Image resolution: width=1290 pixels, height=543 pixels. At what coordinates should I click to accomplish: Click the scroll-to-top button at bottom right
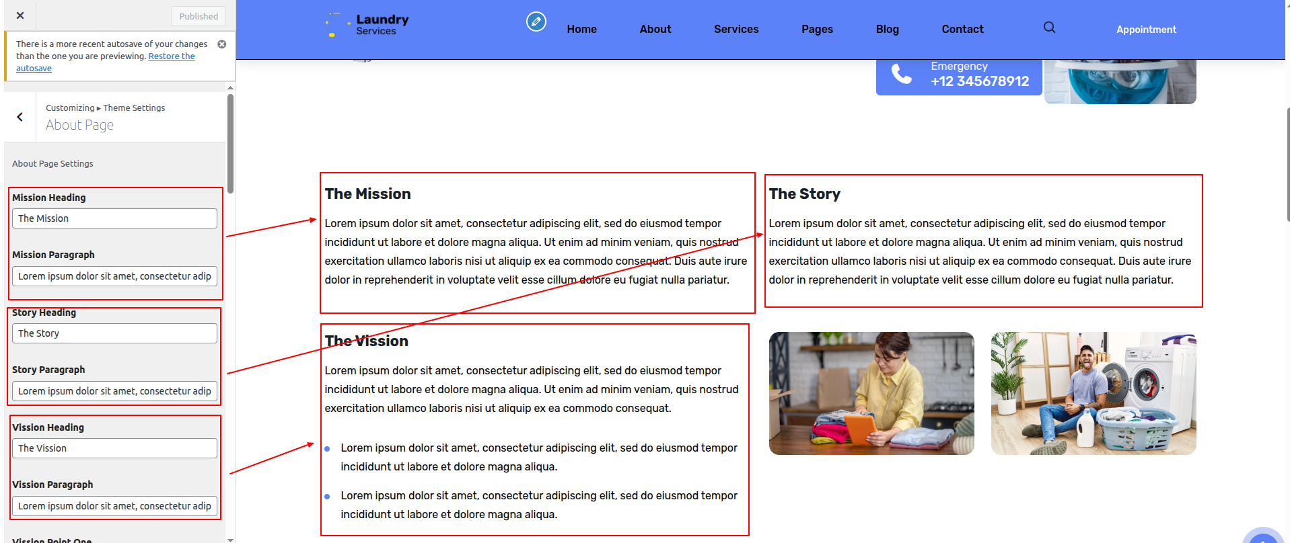click(x=1263, y=538)
